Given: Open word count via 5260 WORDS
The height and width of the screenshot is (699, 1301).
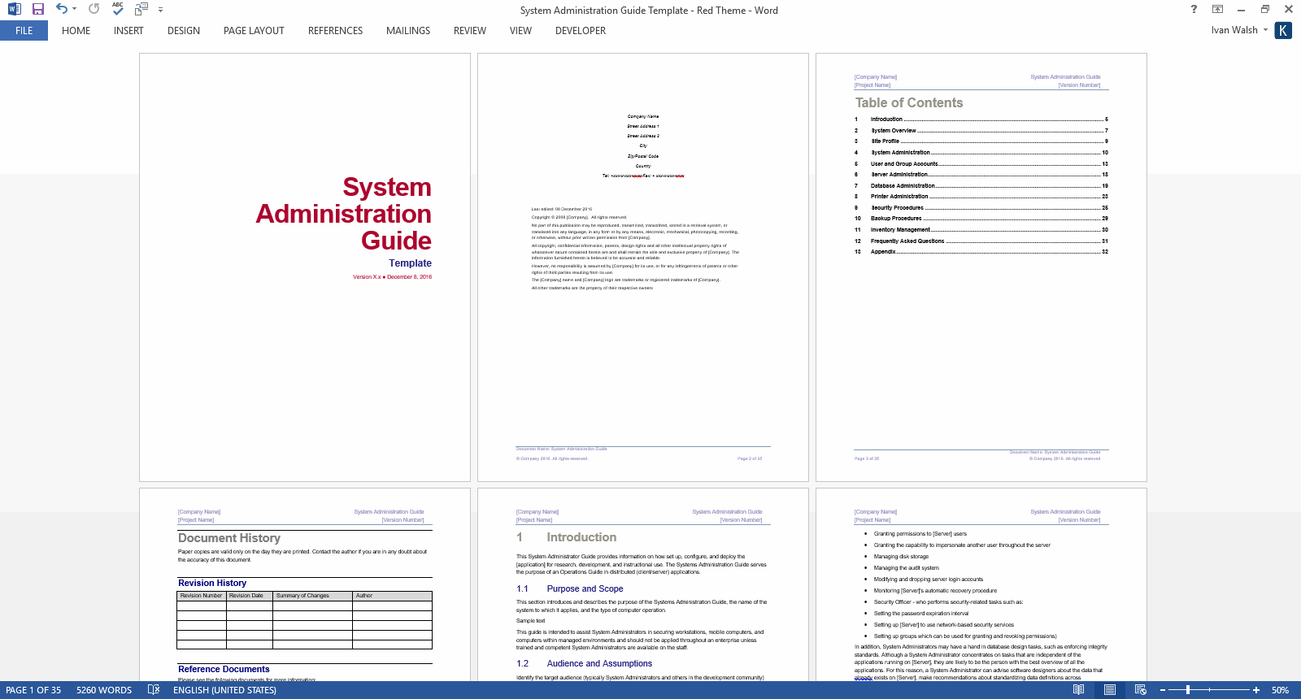Looking at the screenshot, I should pos(104,690).
